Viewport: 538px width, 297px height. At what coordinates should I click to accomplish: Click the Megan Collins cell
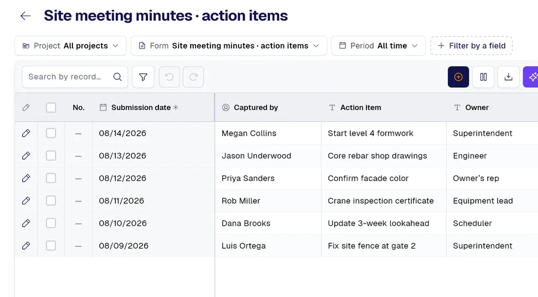[x=268, y=133]
